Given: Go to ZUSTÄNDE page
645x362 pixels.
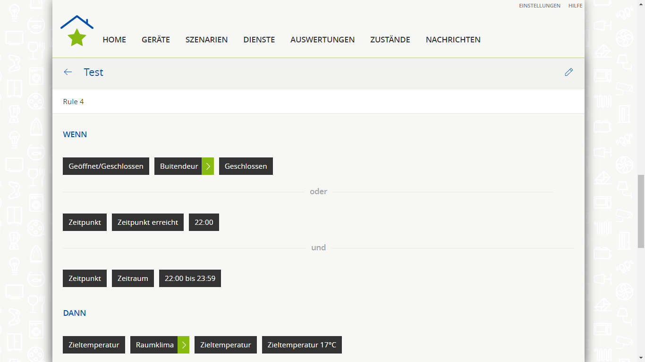Looking at the screenshot, I should (x=390, y=40).
